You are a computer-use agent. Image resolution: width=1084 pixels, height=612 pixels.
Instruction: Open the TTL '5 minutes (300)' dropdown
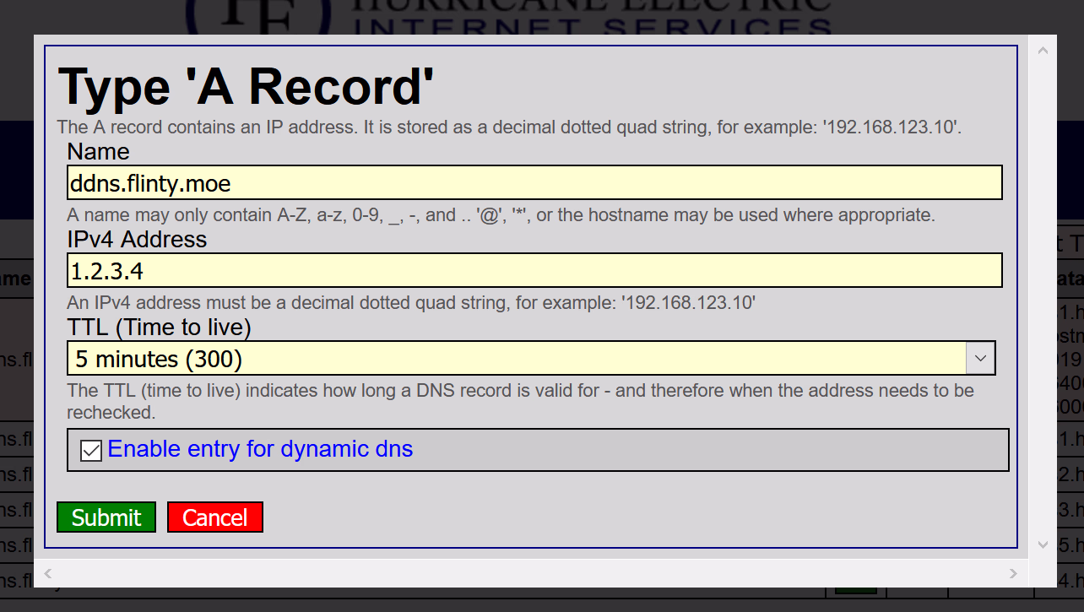pos(517,359)
